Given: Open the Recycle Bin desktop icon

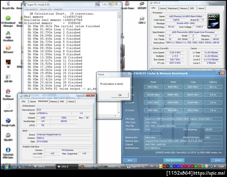Looking at the screenshot, I should (8, 5).
